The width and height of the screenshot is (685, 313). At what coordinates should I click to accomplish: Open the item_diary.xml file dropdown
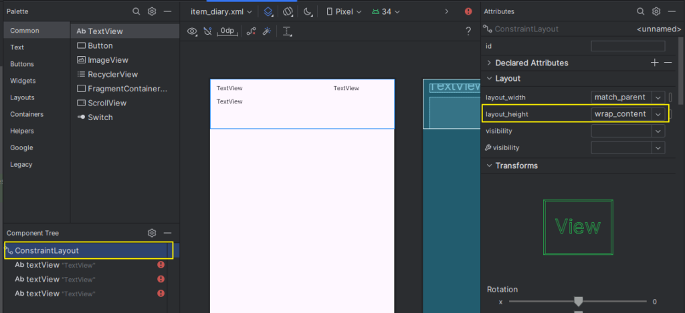click(x=221, y=12)
